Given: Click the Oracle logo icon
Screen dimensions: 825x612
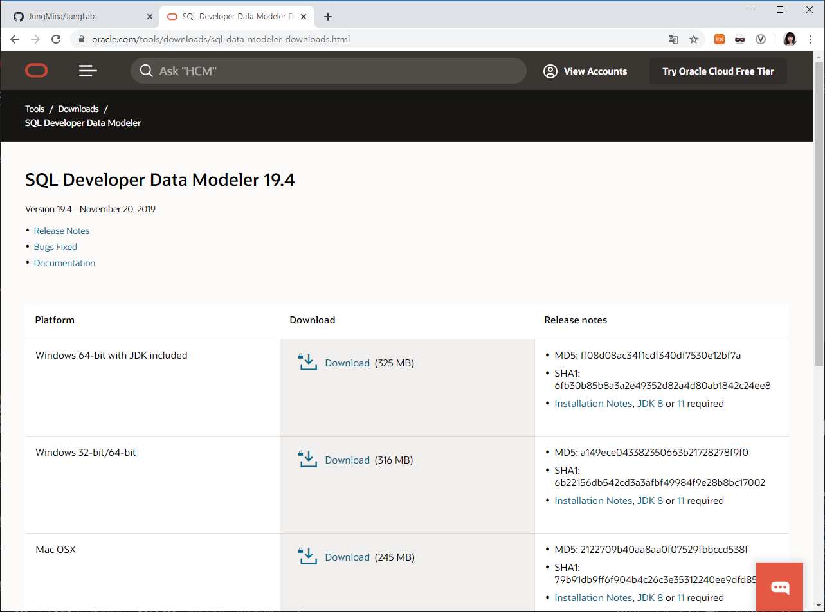Looking at the screenshot, I should (x=37, y=71).
